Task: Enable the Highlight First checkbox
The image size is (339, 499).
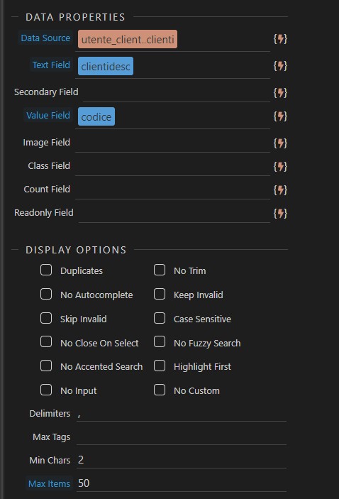Action: [x=160, y=366]
